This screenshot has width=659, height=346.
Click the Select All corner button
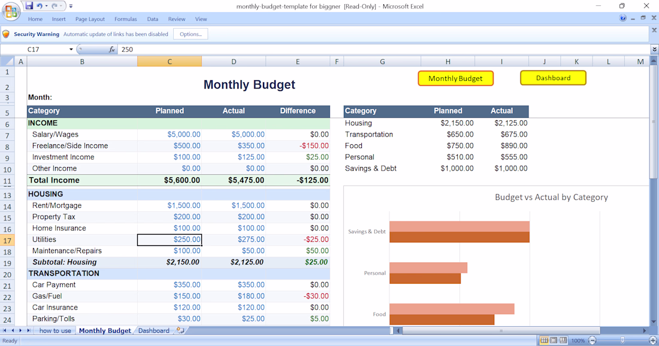7,62
